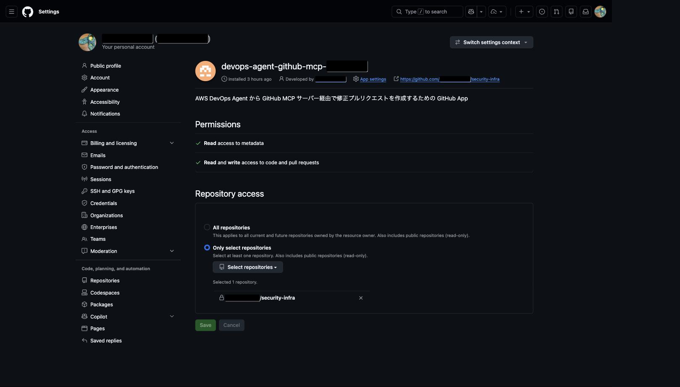Click the paintbrush icon for Appearance
The image size is (680, 387).
coord(84,90)
